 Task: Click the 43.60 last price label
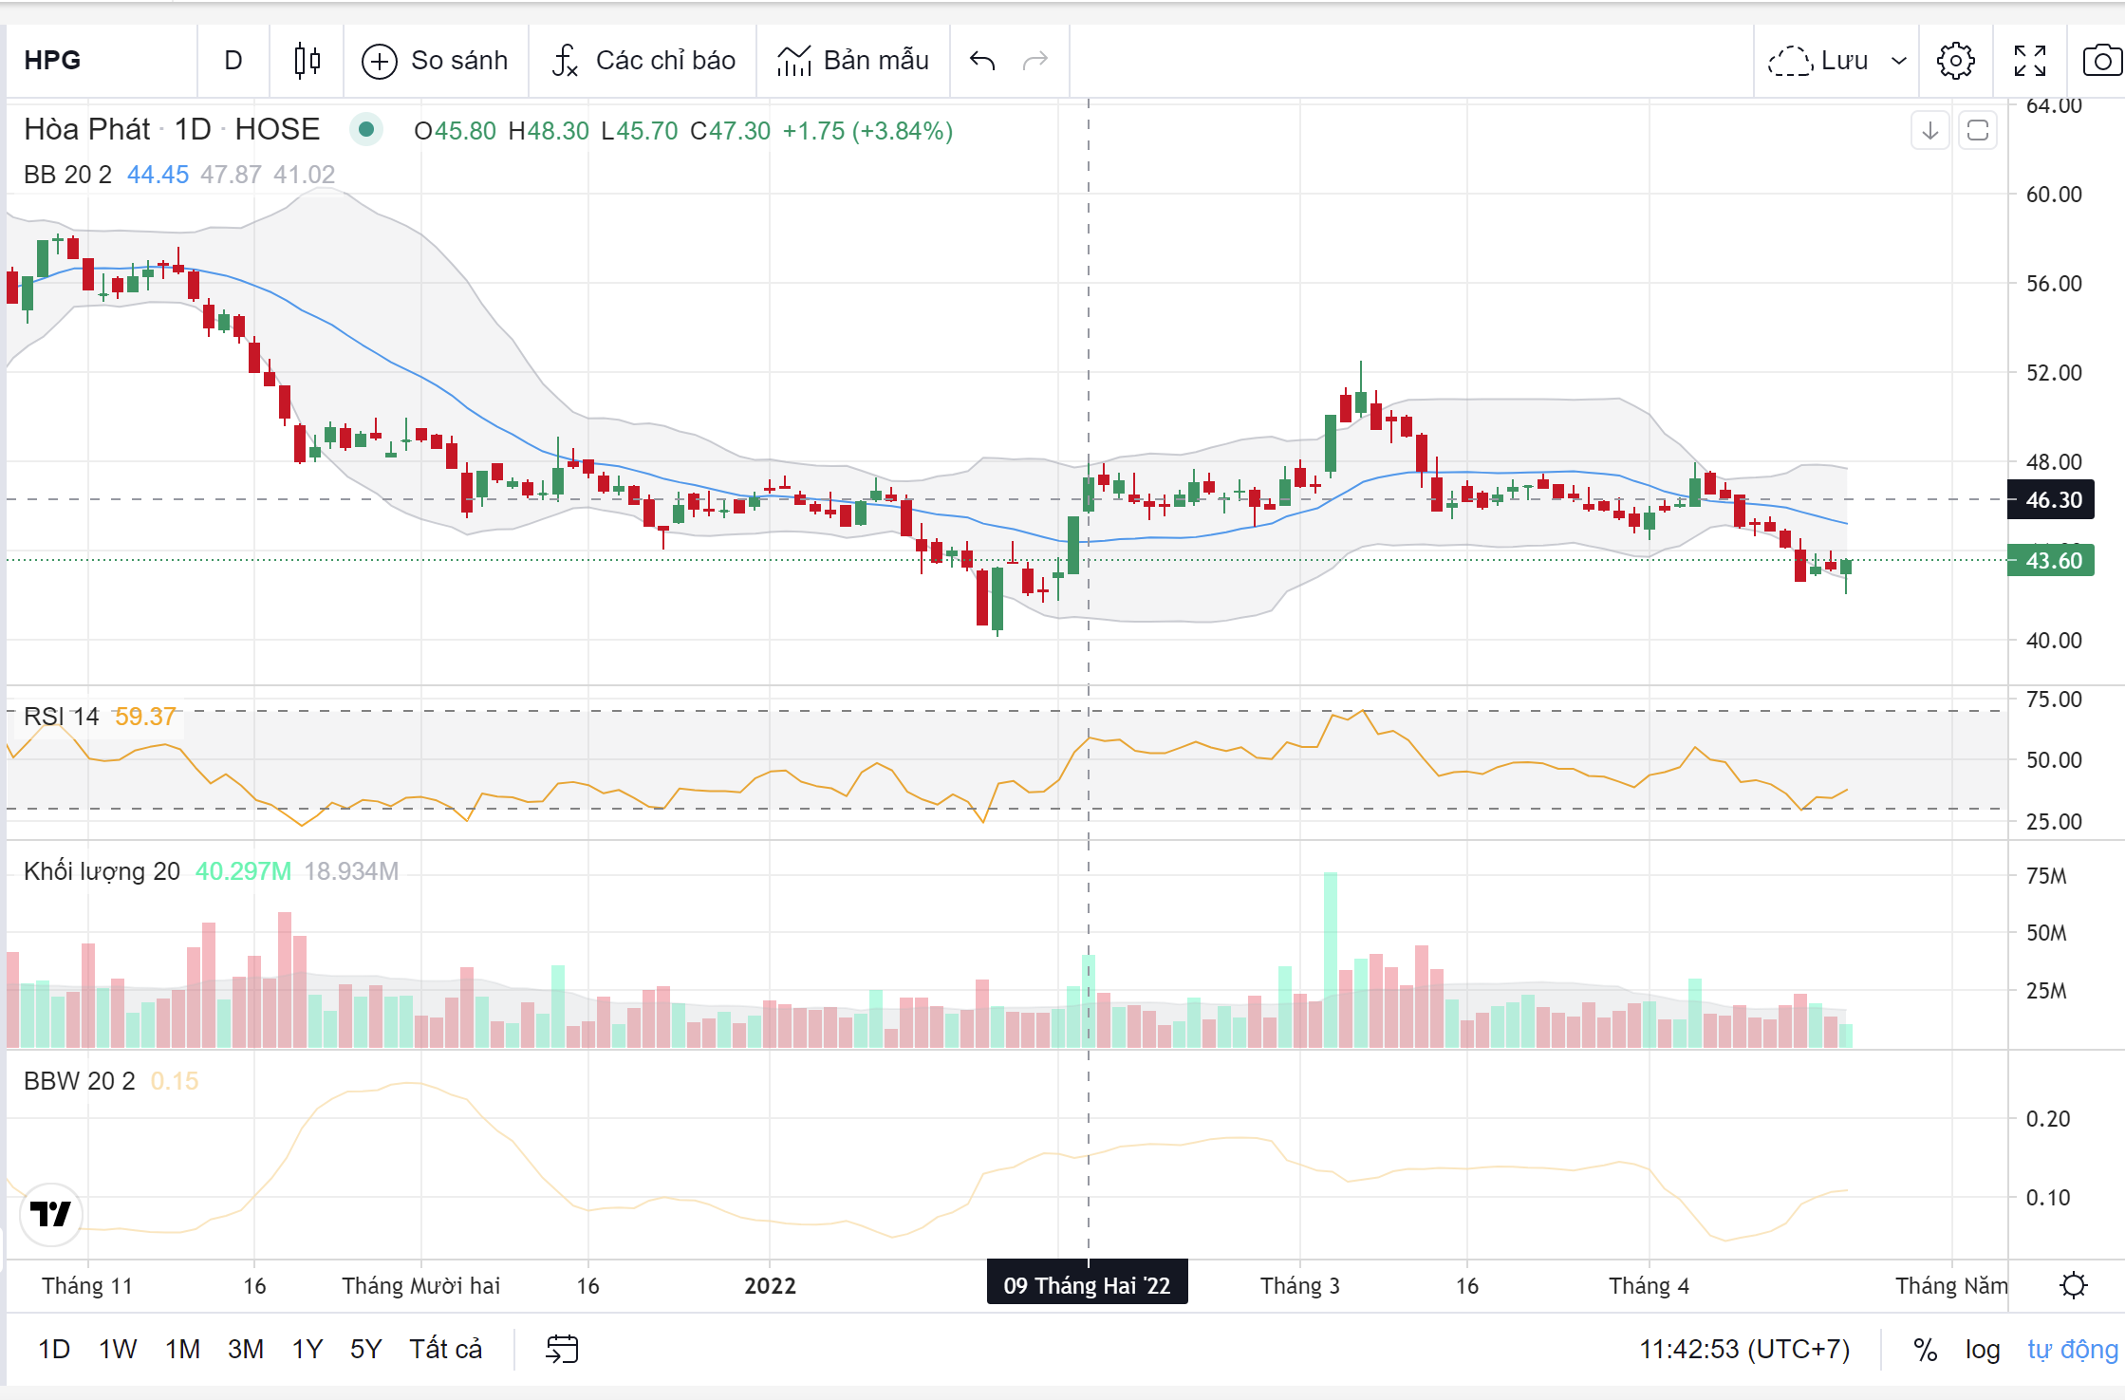pos(2052,561)
